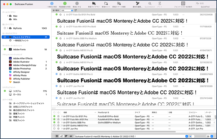Click info icon for A-OTF Futo Go B101 Pro Bold
The image size is (217, 139).
[64, 15]
